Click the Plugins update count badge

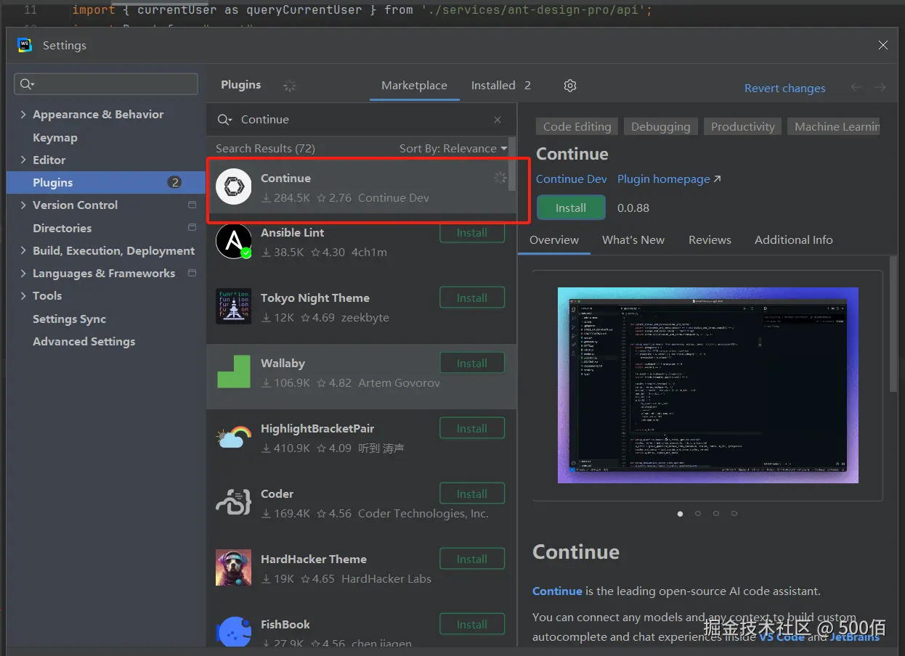pos(174,182)
